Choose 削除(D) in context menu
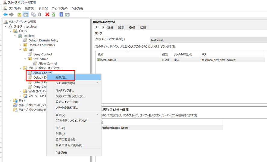The image size is (267, 162). pyautogui.click(x=74, y=134)
